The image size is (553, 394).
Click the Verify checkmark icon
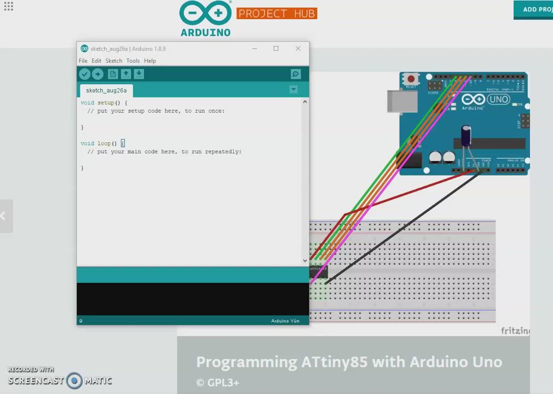(84, 74)
